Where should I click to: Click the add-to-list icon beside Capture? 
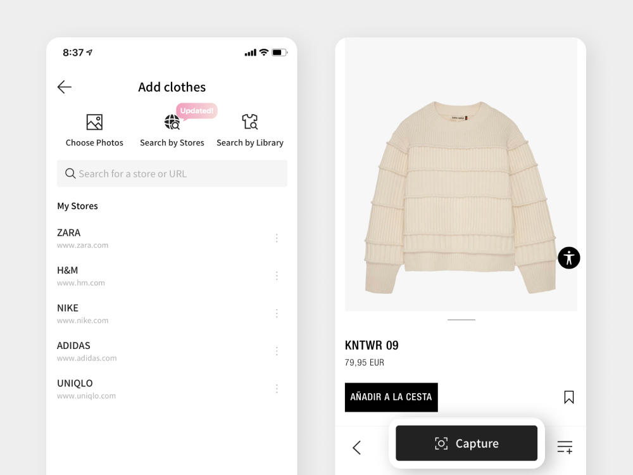point(565,447)
